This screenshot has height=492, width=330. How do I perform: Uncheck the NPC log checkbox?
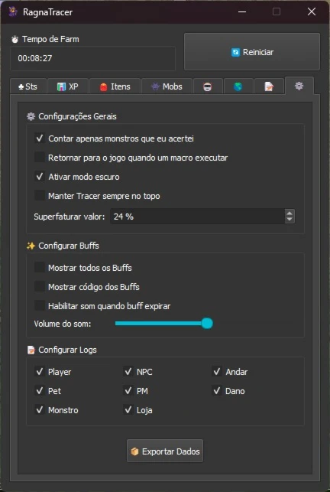click(x=128, y=372)
